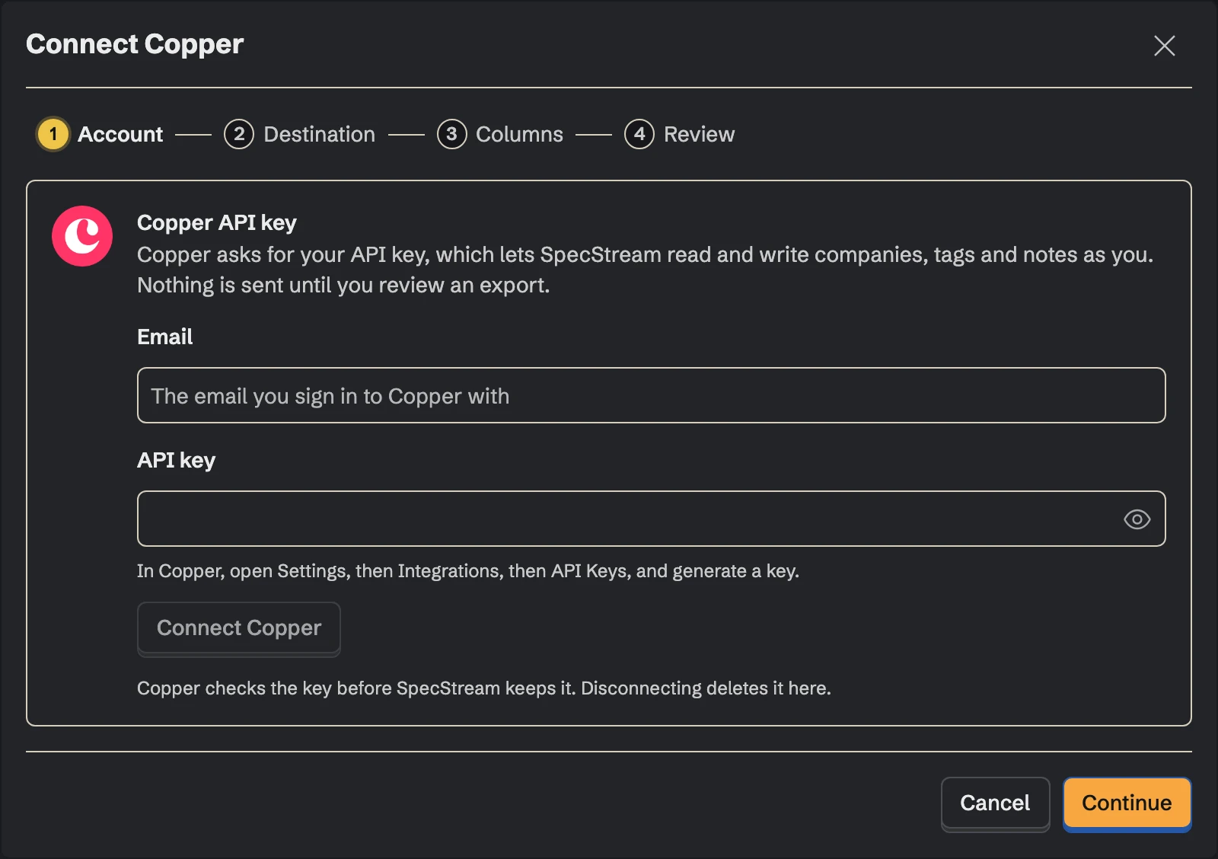Cancel the connection setup
The height and width of the screenshot is (859, 1218).
click(x=995, y=803)
